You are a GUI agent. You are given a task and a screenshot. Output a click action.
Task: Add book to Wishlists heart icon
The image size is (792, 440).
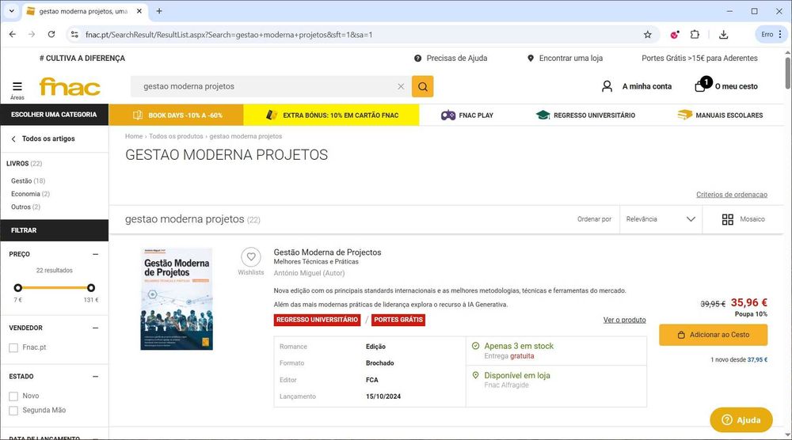pyautogui.click(x=251, y=257)
